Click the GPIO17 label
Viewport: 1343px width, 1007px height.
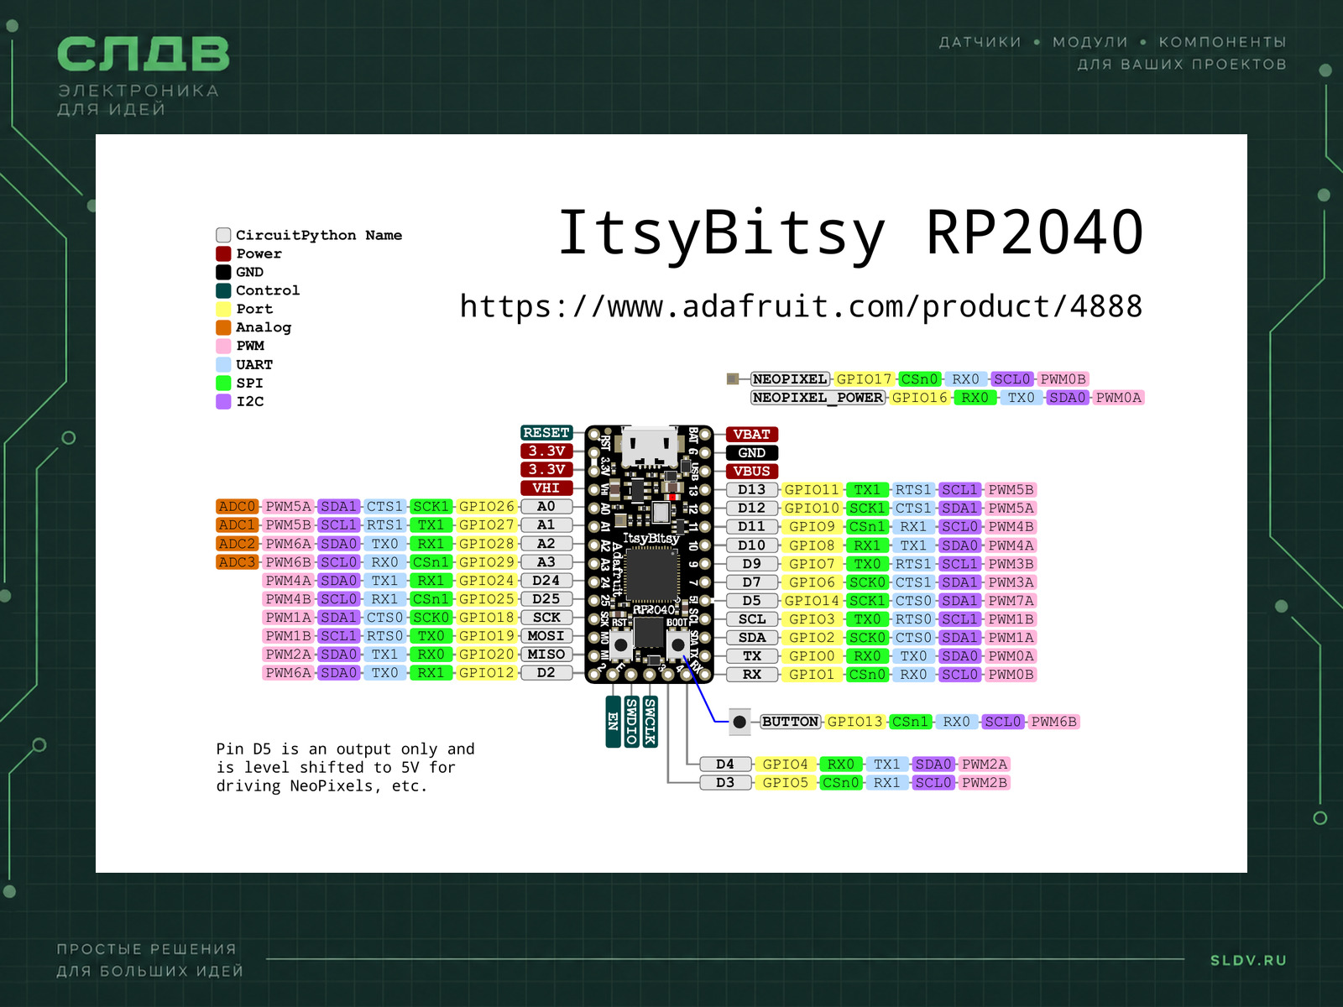click(x=865, y=379)
